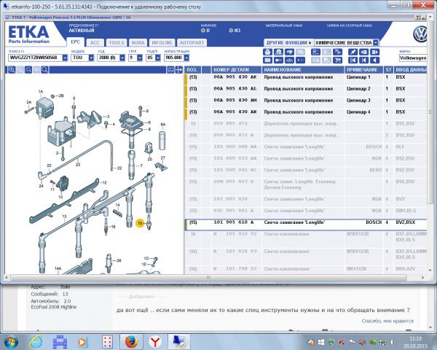Select the row 06A 905 430 AL Цилиндр 2
This screenshot has height=350, width=437.
[306, 89]
